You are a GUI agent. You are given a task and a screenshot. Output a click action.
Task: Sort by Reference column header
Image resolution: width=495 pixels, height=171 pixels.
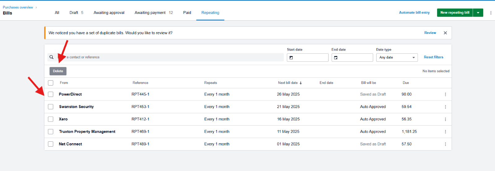(140, 83)
